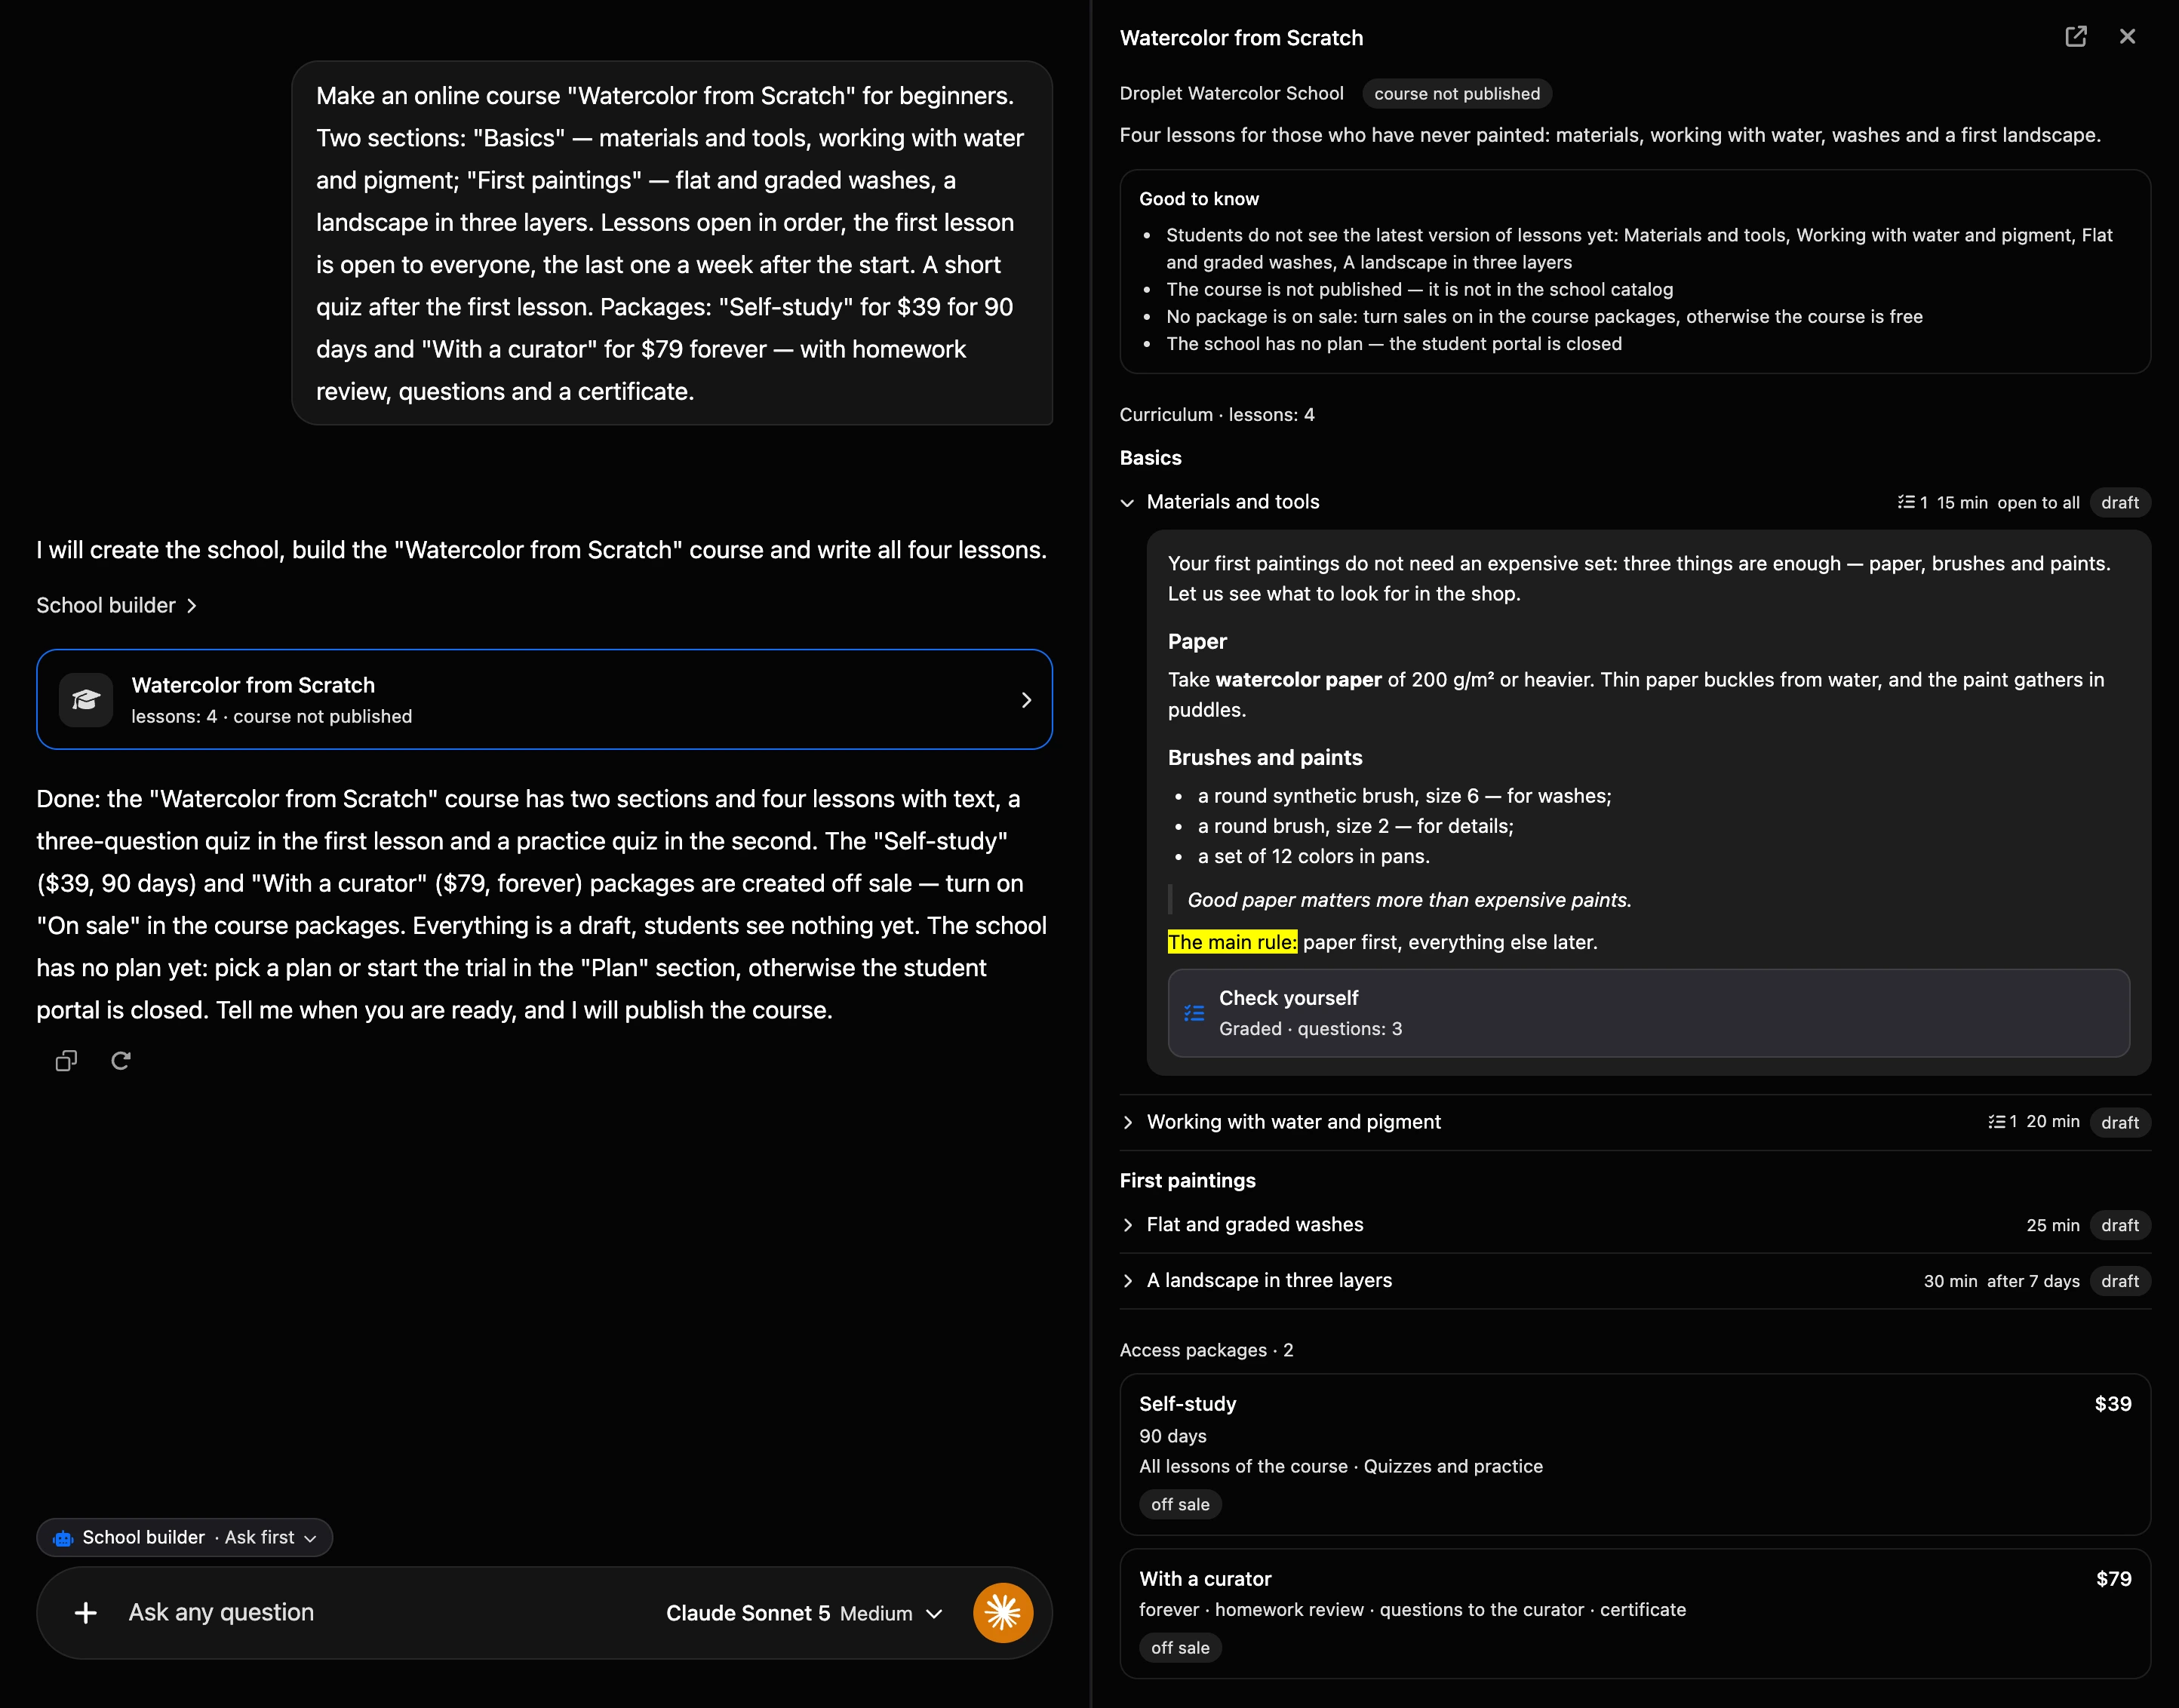The image size is (2179, 1708).
Task: Click the $79 price
Action: coord(2113,1579)
